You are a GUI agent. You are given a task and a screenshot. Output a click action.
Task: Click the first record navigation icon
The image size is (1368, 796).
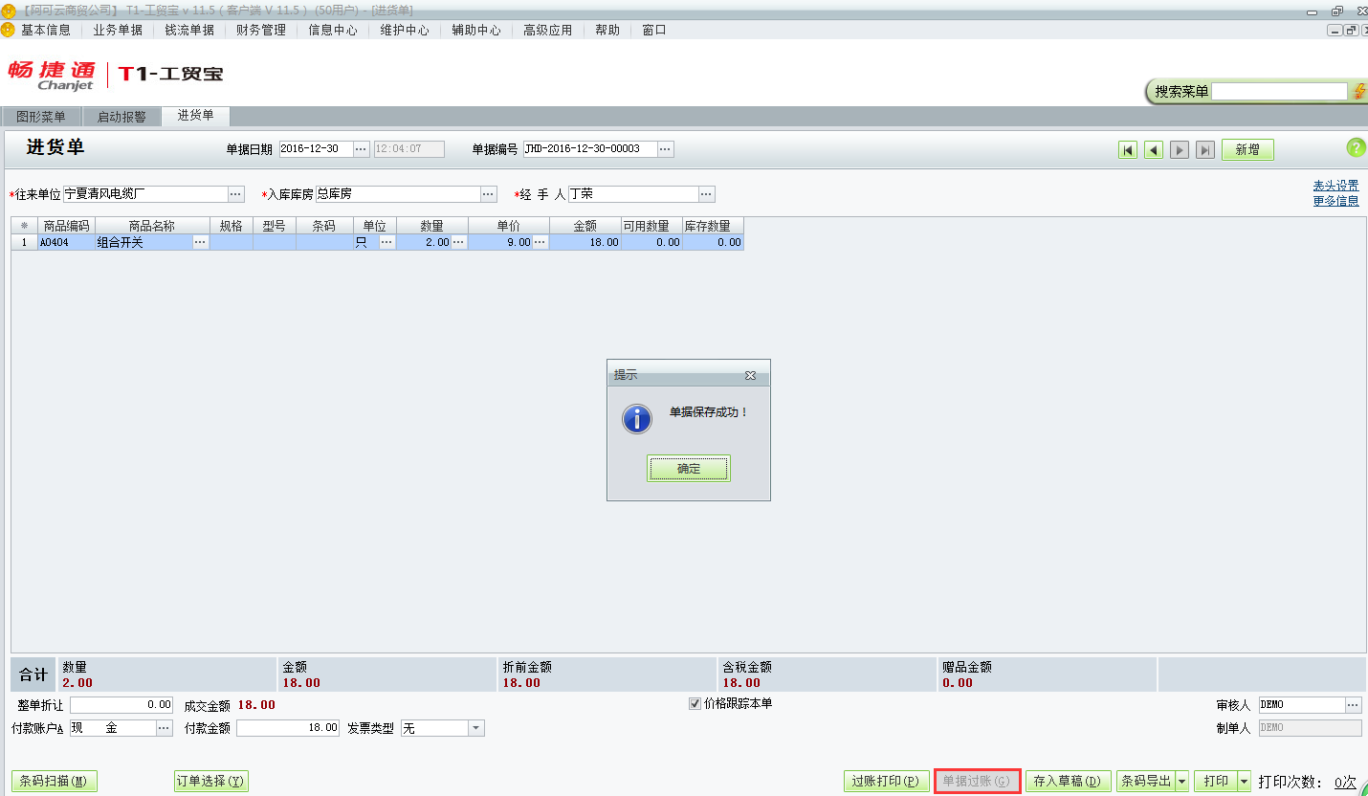[1128, 149]
